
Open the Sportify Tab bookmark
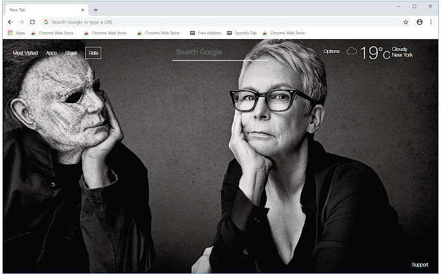242,33
